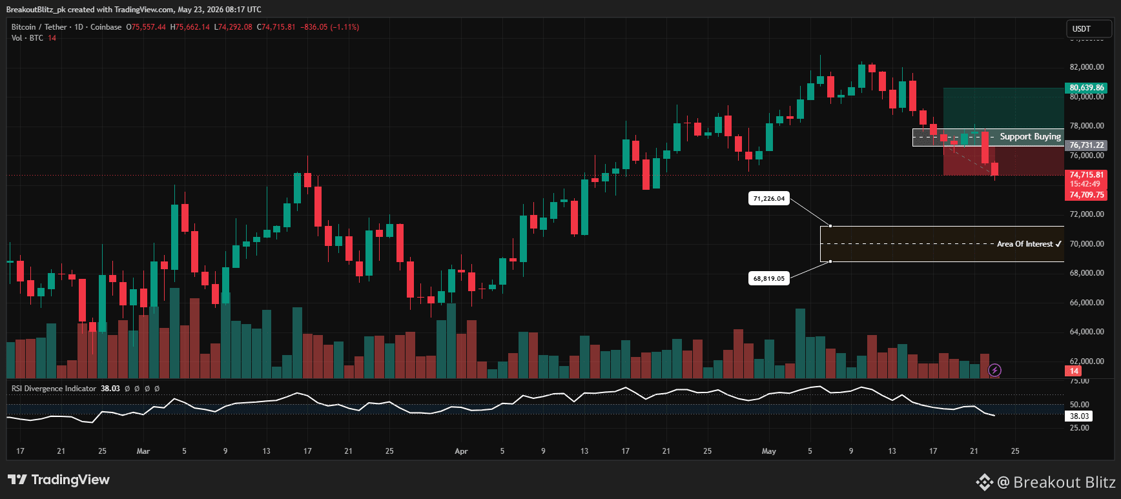Click the 66,000.00 price axis tick
This screenshot has width=1121, height=499.
1087,303
